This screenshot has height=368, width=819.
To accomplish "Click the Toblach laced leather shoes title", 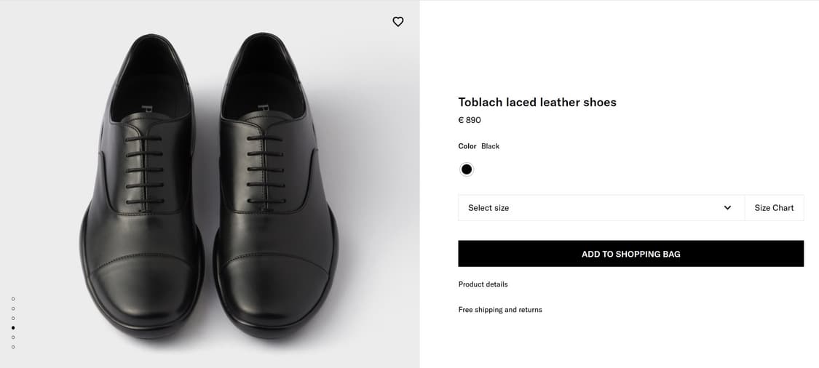I will click(537, 103).
